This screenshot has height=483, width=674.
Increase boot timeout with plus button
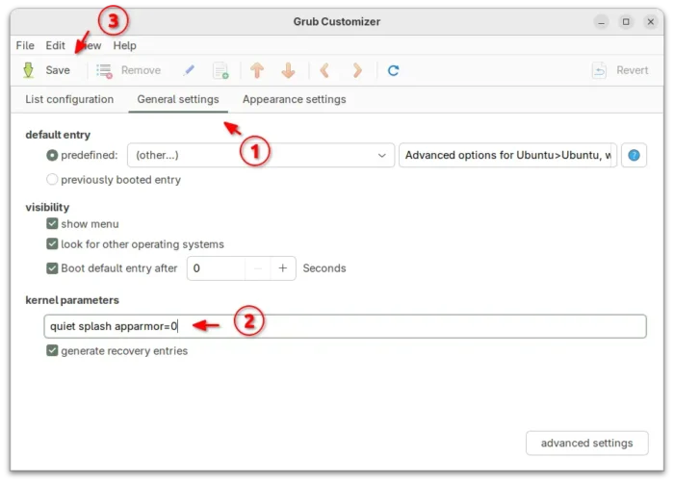[x=283, y=268]
